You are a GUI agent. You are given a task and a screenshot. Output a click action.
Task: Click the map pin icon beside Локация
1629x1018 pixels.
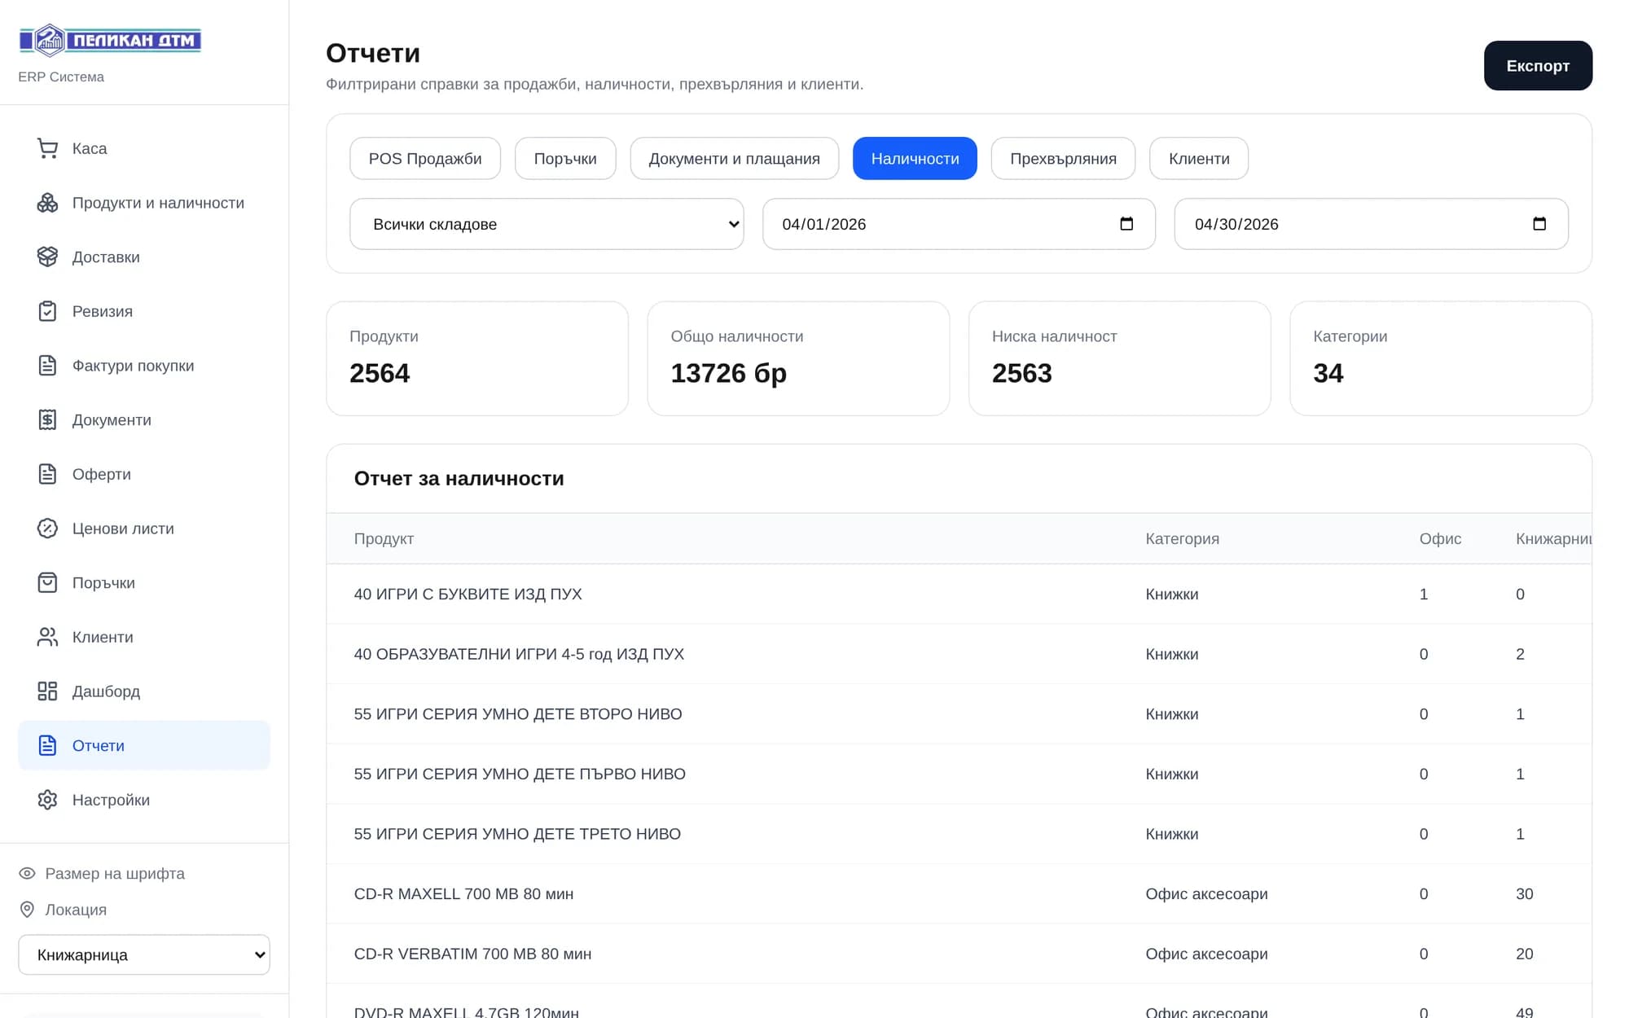click(27, 909)
